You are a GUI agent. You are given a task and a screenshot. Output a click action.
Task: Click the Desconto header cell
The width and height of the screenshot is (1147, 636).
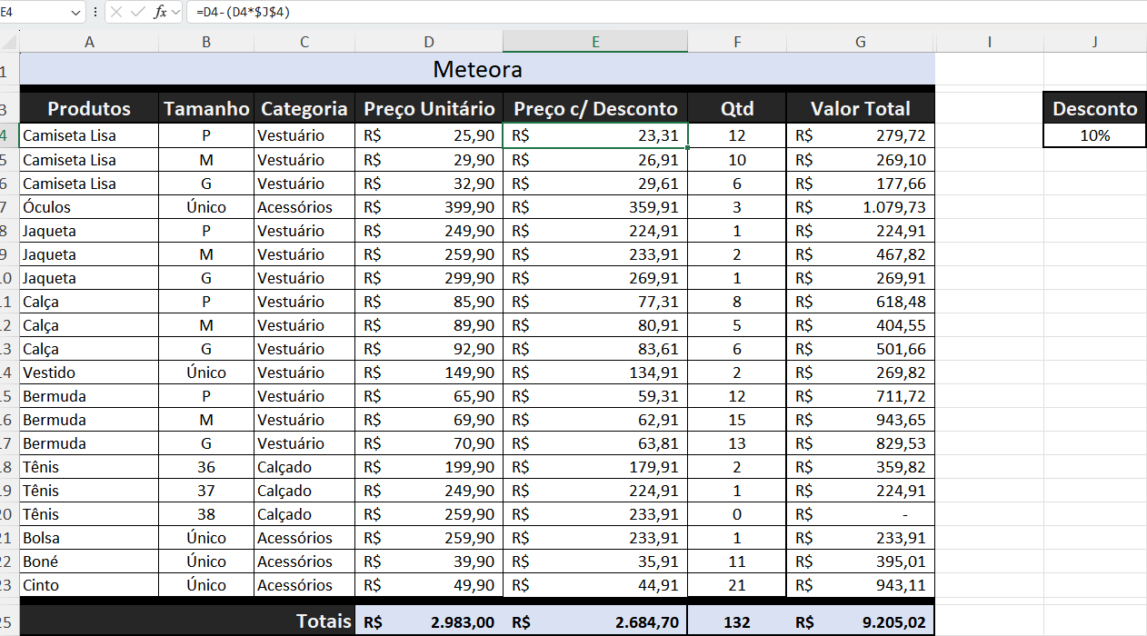(1095, 109)
